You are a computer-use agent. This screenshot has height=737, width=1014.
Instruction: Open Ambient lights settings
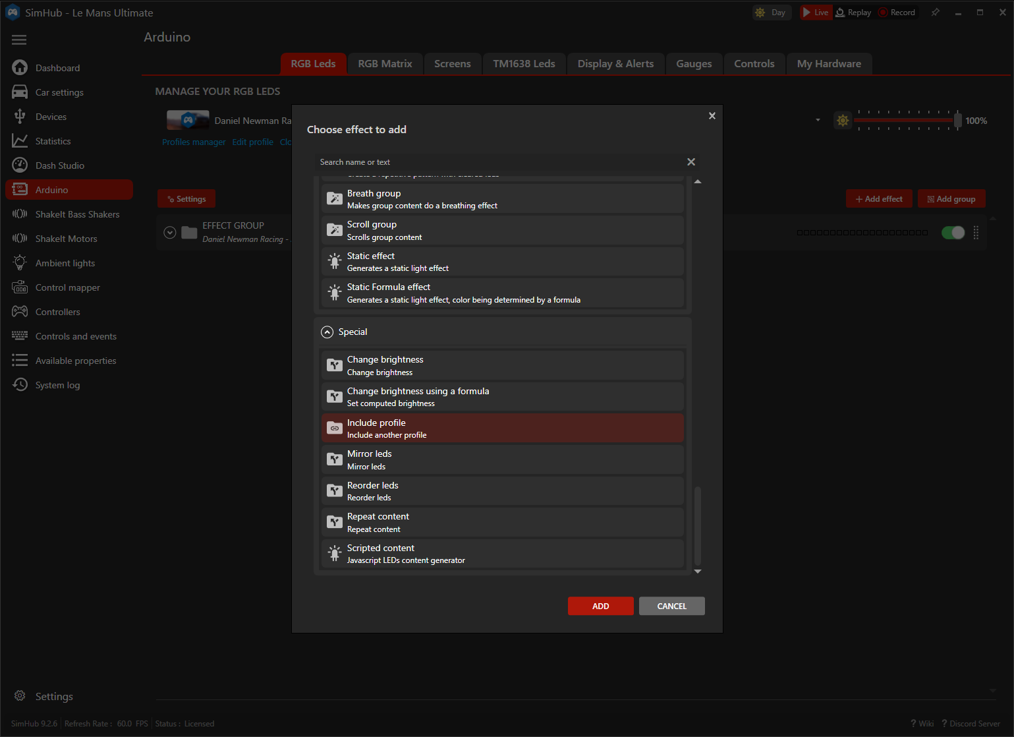click(x=65, y=262)
